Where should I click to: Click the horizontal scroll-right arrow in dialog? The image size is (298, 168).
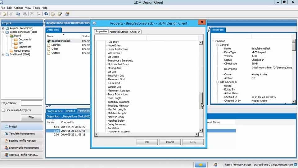(197, 134)
